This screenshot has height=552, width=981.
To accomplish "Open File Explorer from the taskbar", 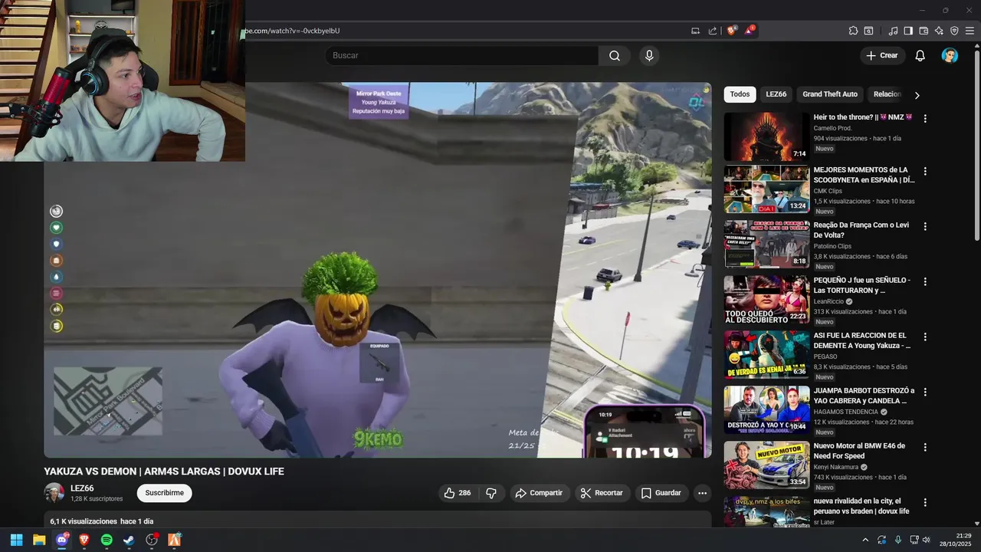I will coord(39,540).
